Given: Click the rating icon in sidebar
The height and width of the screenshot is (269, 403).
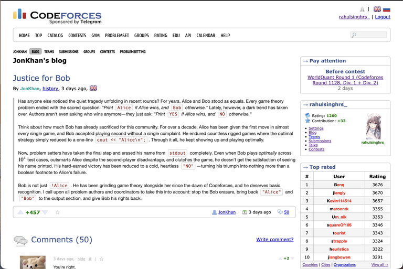Looking at the screenshot, I should click(x=307, y=115).
